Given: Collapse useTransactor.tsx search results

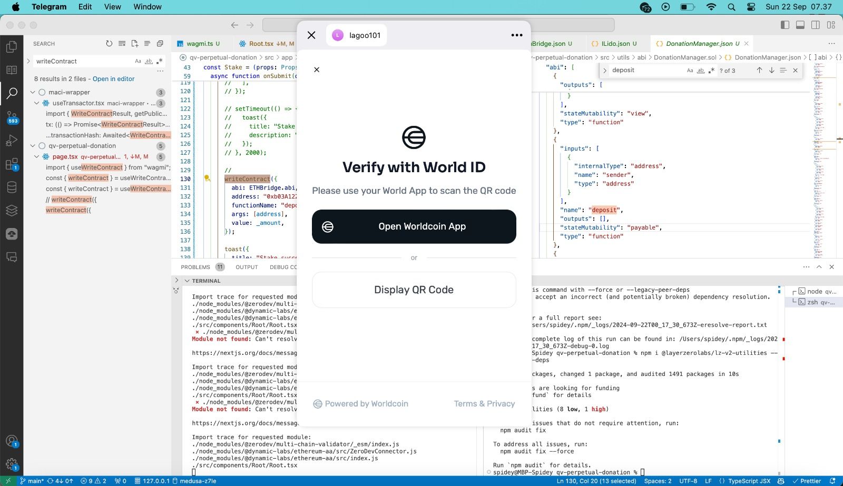Looking at the screenshot, I should [36, 103].
